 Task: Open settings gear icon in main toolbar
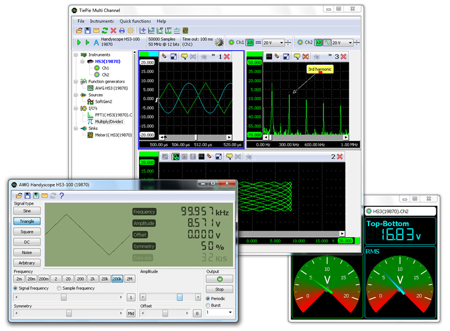[x=130, y=30]
